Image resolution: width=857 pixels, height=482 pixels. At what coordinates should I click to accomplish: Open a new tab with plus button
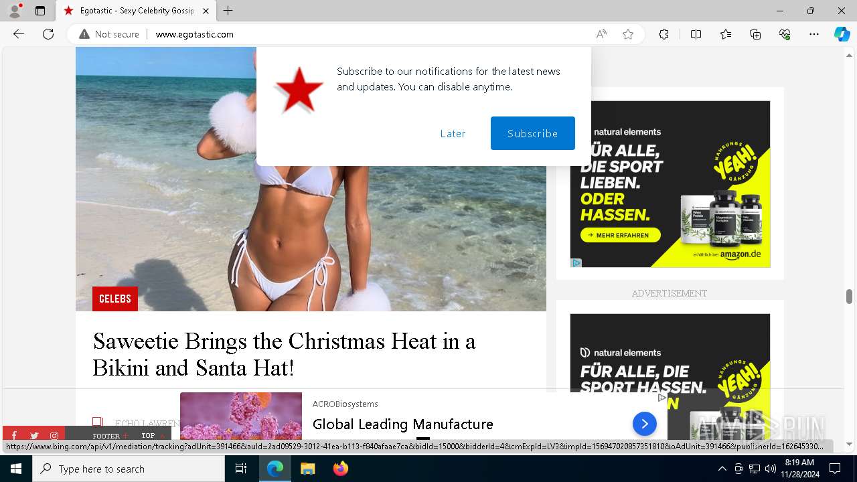[x=228, y=11]
